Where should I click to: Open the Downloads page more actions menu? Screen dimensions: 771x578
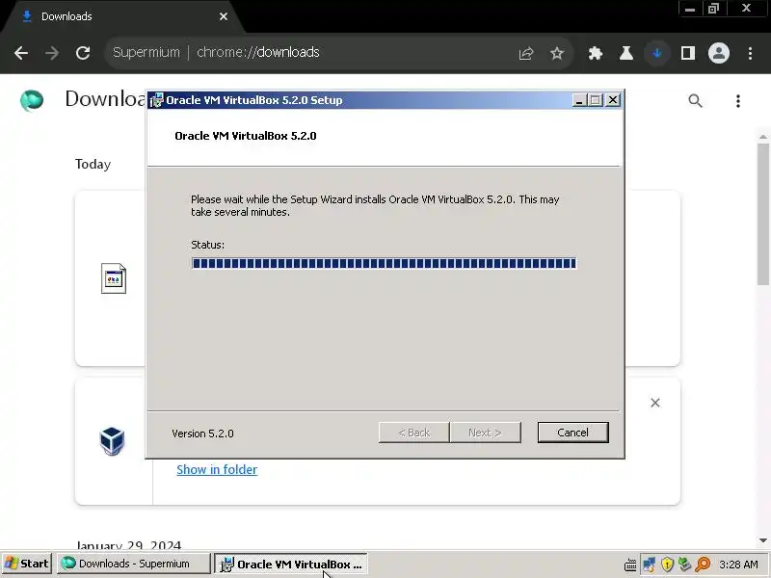coord(737,101)
